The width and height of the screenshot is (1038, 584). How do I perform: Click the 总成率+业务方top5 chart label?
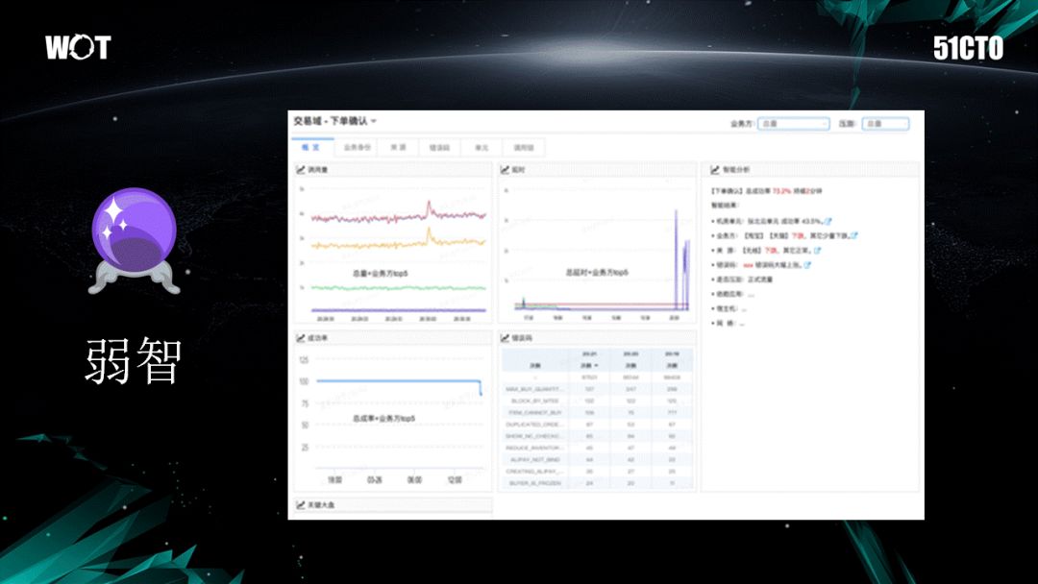(383, 419)
